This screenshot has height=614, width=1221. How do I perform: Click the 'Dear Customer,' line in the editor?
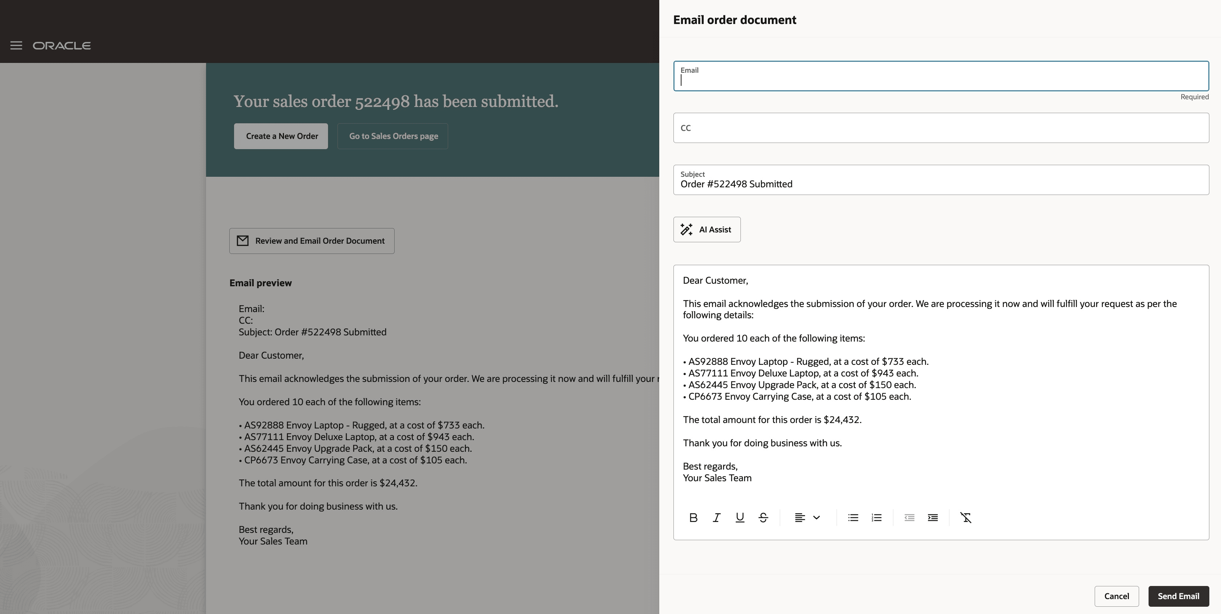715,280
